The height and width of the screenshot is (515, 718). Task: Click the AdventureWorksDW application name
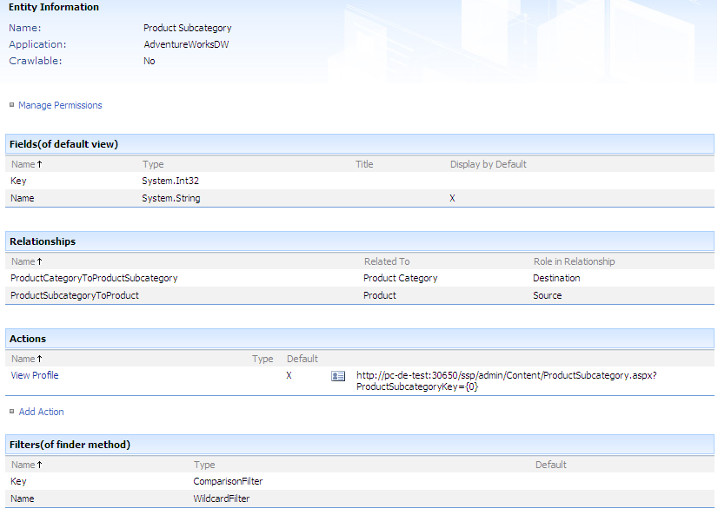pos(186,44)
